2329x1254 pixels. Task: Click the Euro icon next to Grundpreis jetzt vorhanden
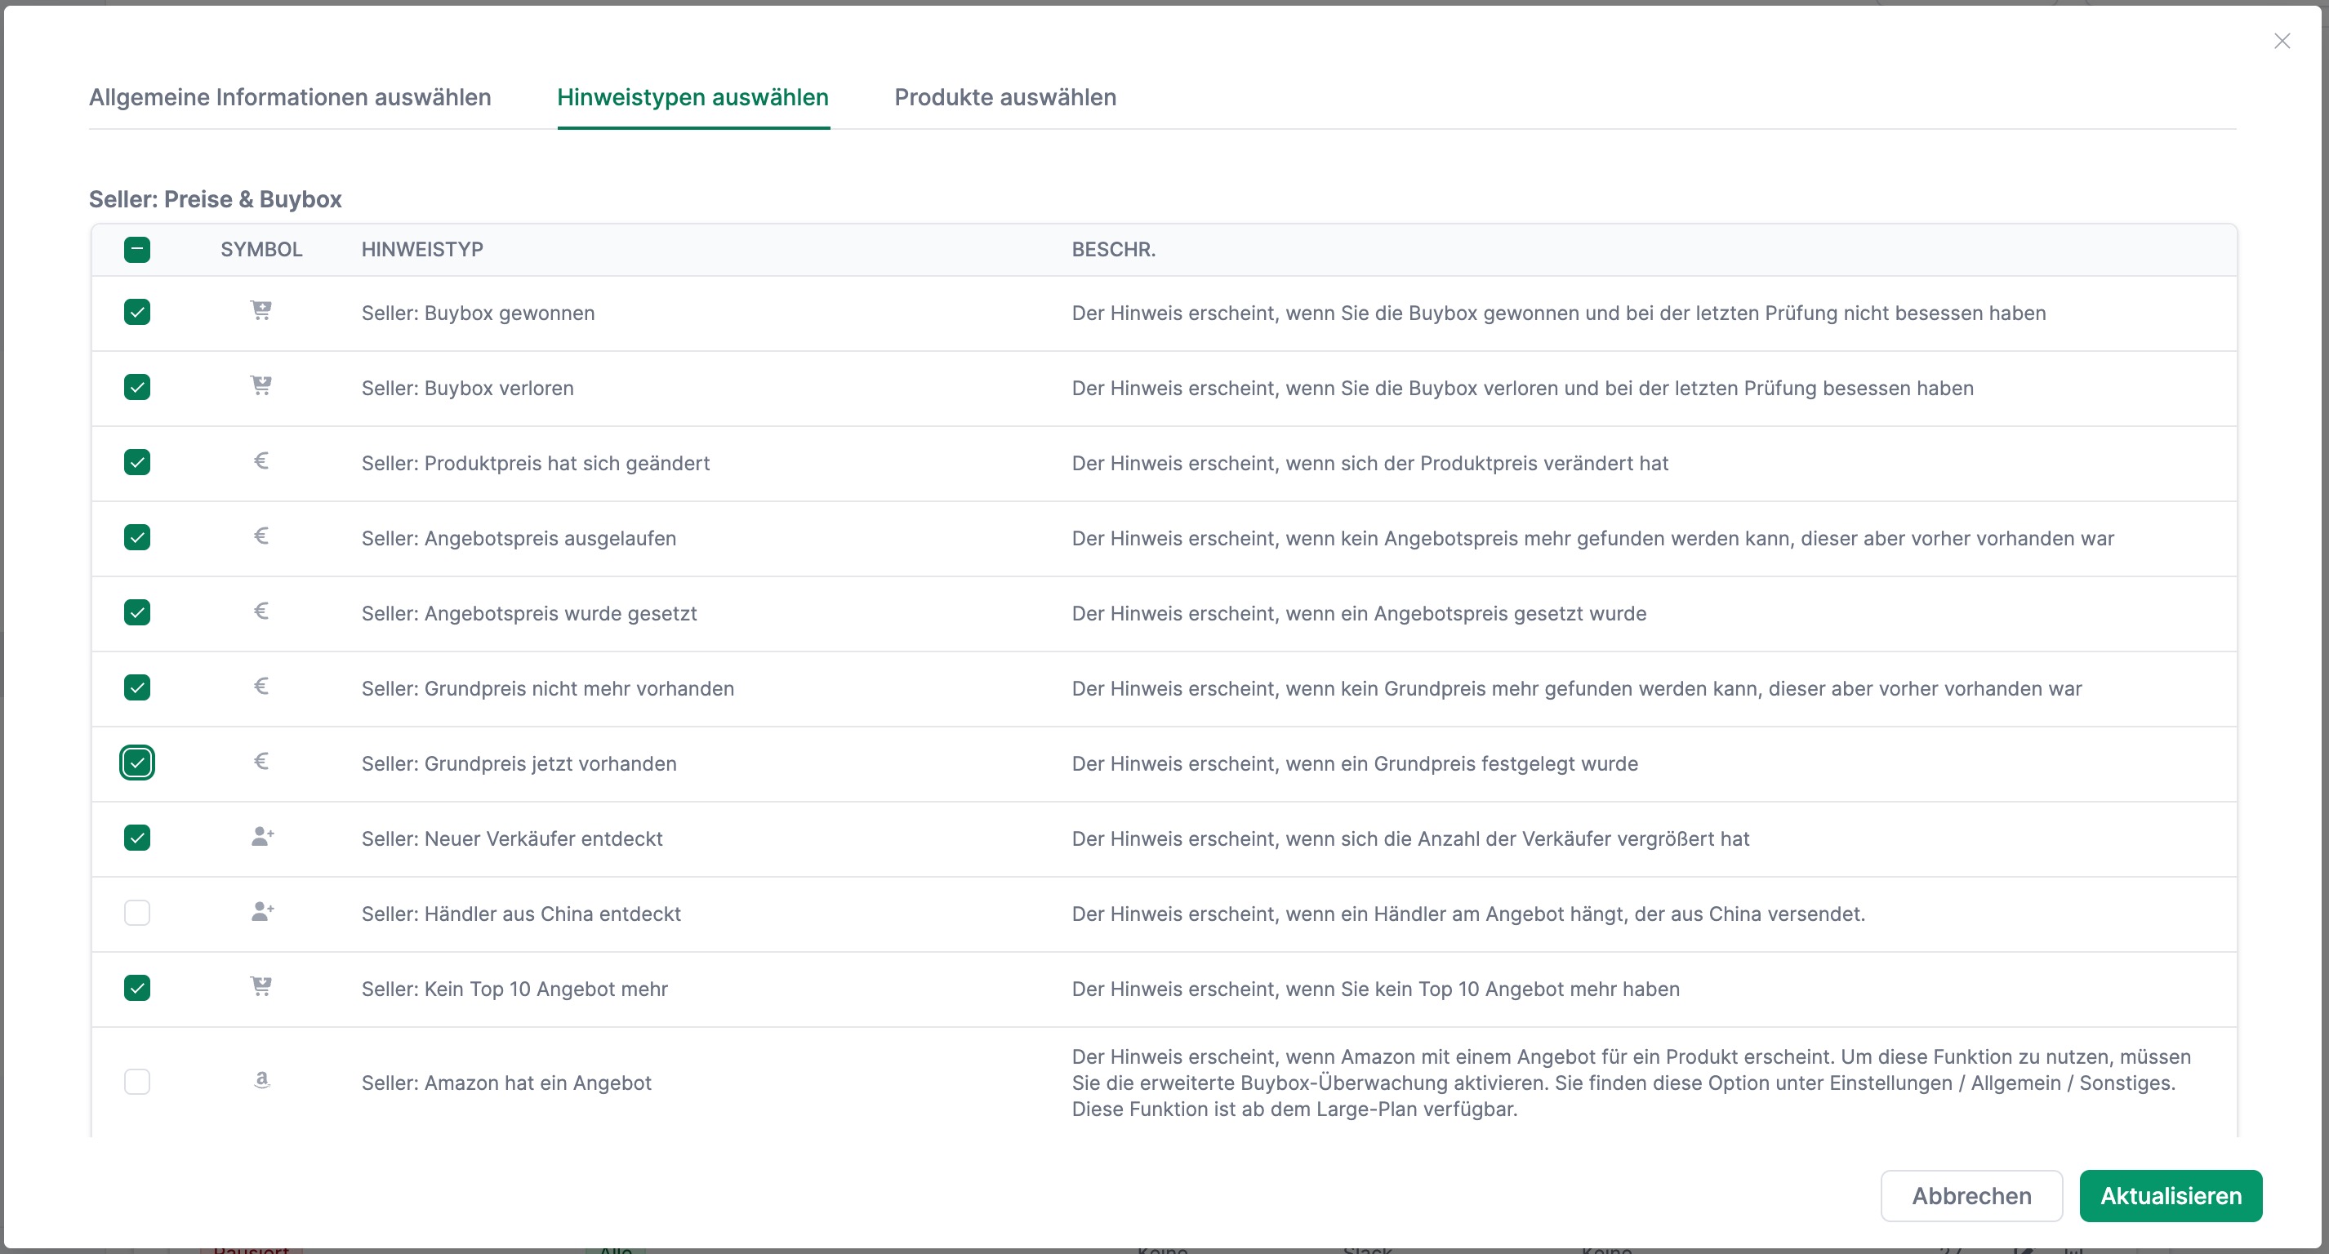(261, 763)
